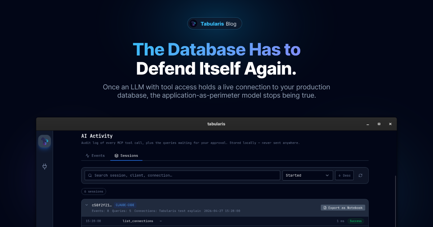The height and width of the screenshot is (227, 433).
Task: Switch to the Events tab
Action: 95,156
